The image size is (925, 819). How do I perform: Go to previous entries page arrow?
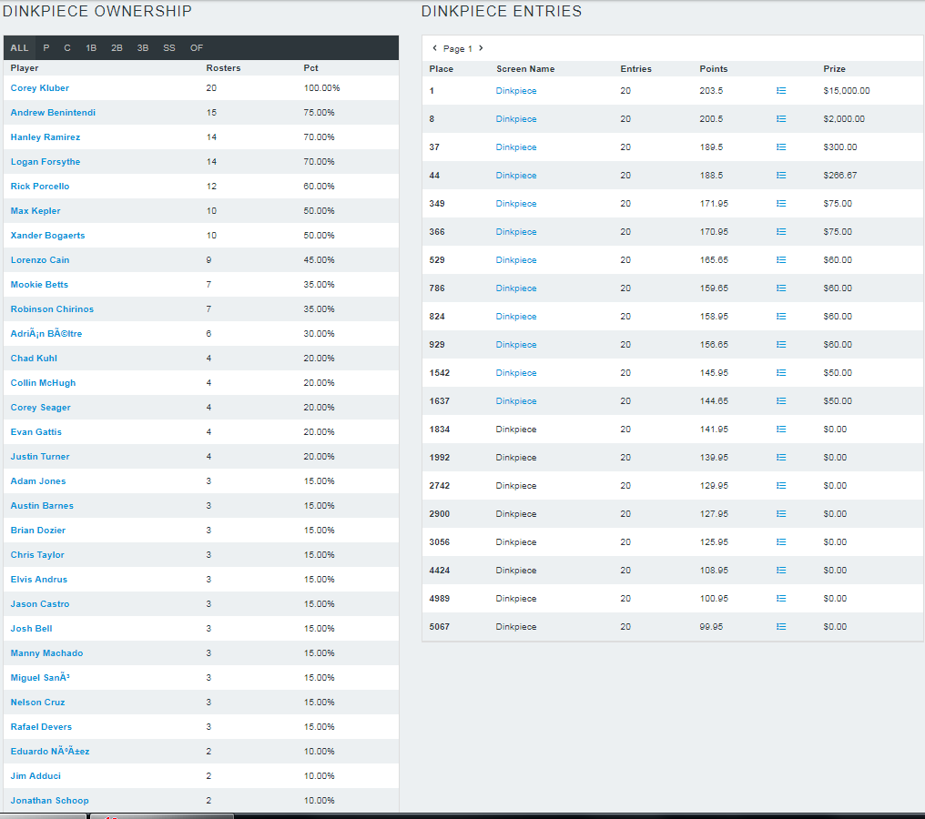pyautogui.click(x=435, y=48)
